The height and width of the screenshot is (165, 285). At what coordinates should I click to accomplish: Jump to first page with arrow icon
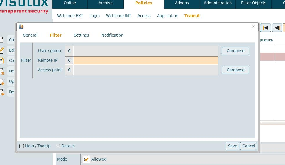[266, 28]
